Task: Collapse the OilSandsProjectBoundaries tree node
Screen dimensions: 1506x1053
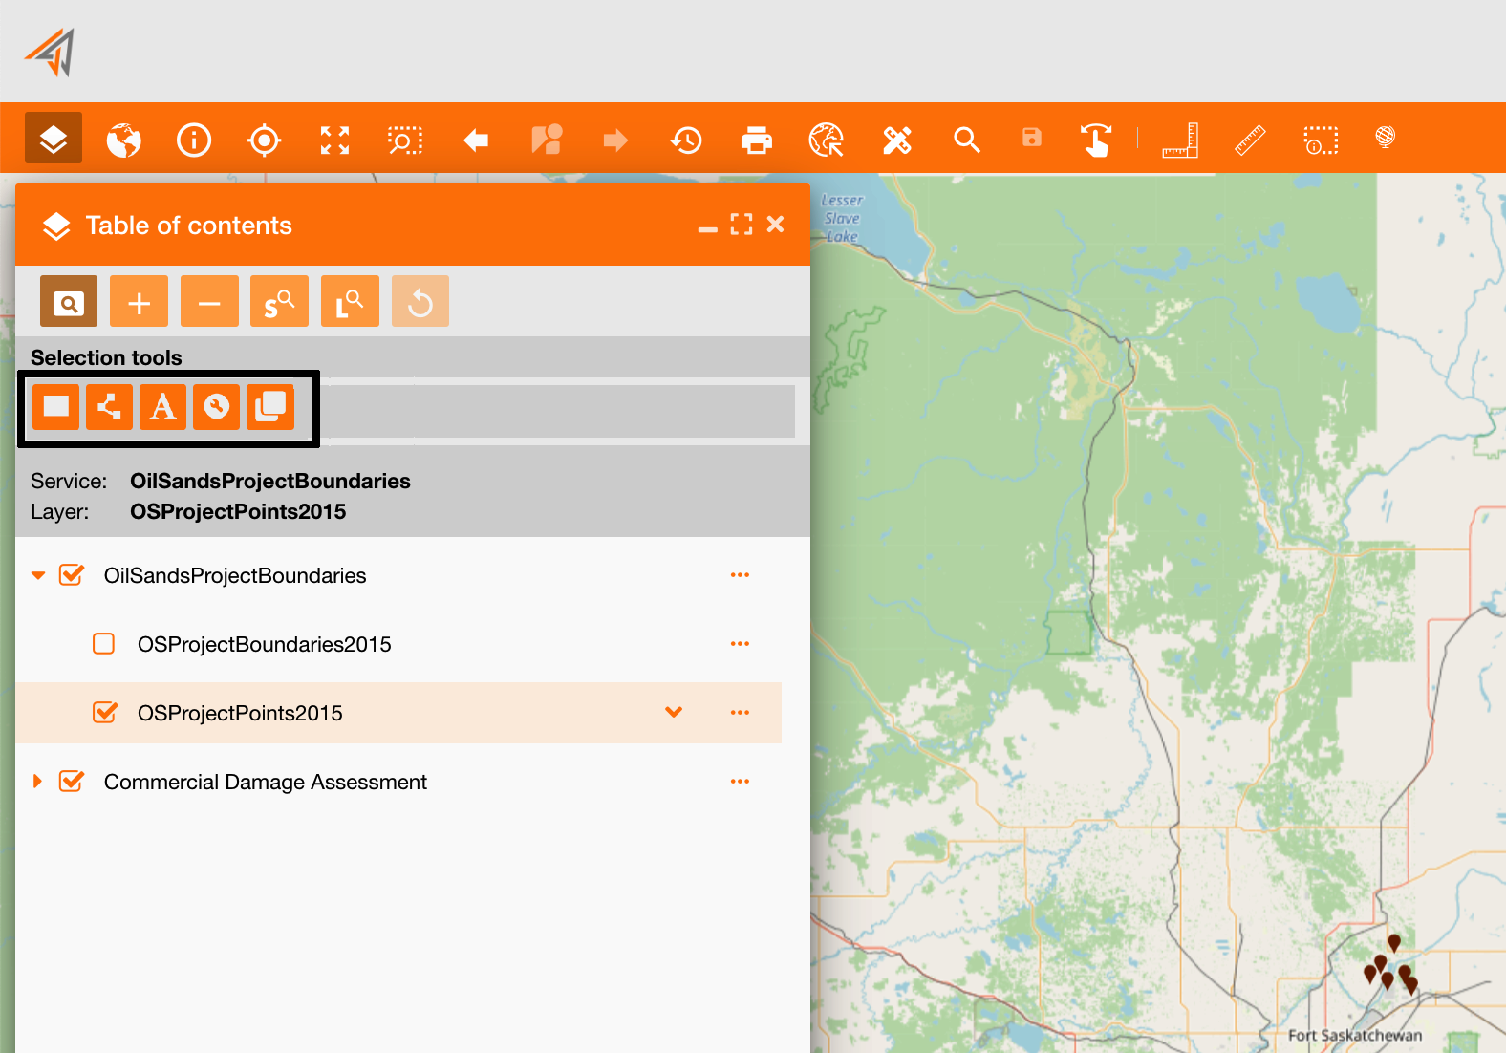Action: pos(38,575)
